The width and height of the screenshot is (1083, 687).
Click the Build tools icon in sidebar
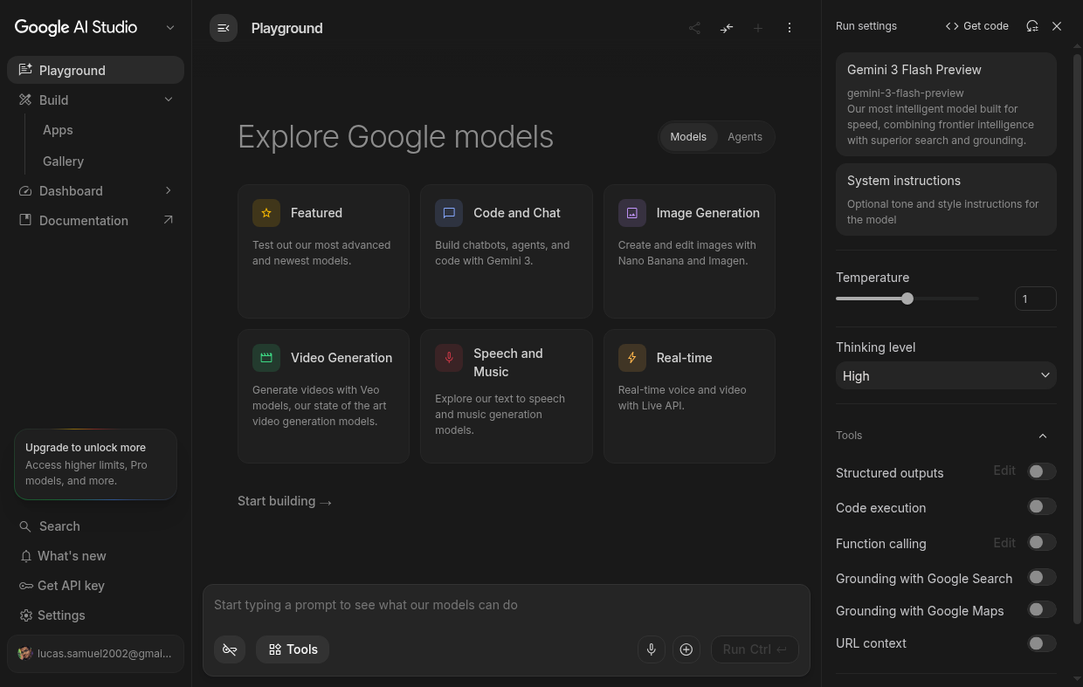click(x=25, y=100)
